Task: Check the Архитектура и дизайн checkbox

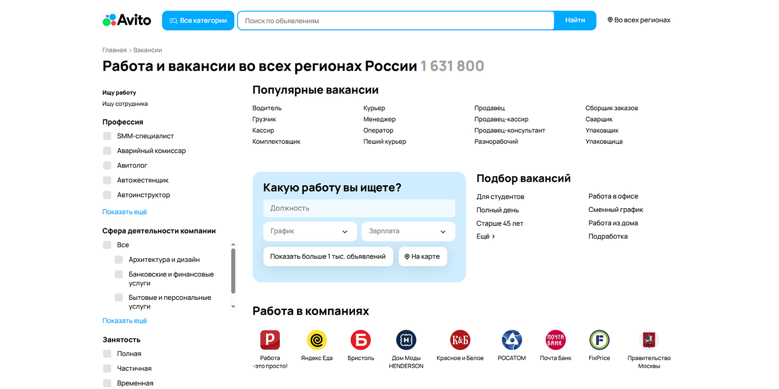Action: pyautogui.click(x=119, y=260)
